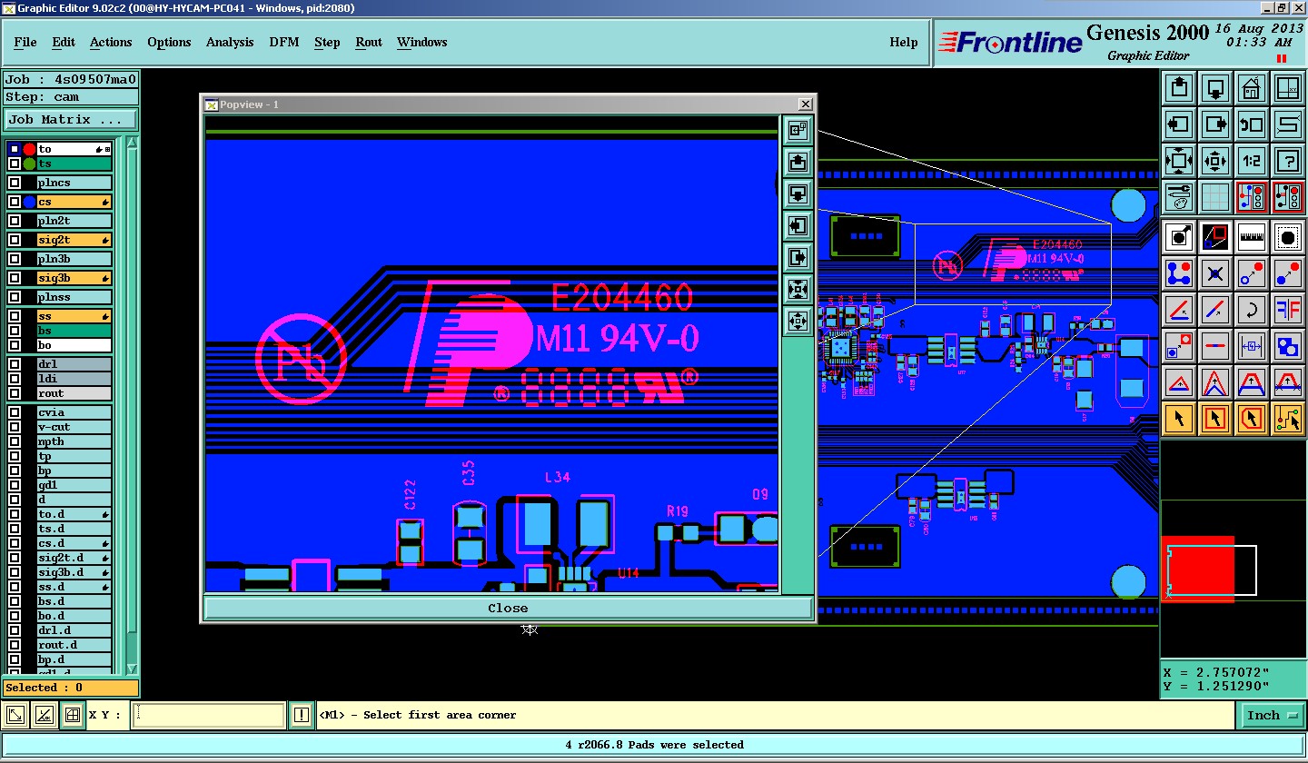Click the rotate feature curved-arrow icon

(1252, 310)
